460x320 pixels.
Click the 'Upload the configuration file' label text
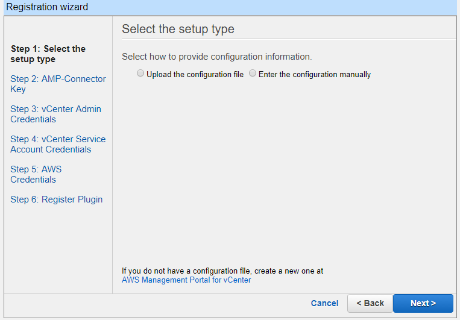click(x=195, y=75)
